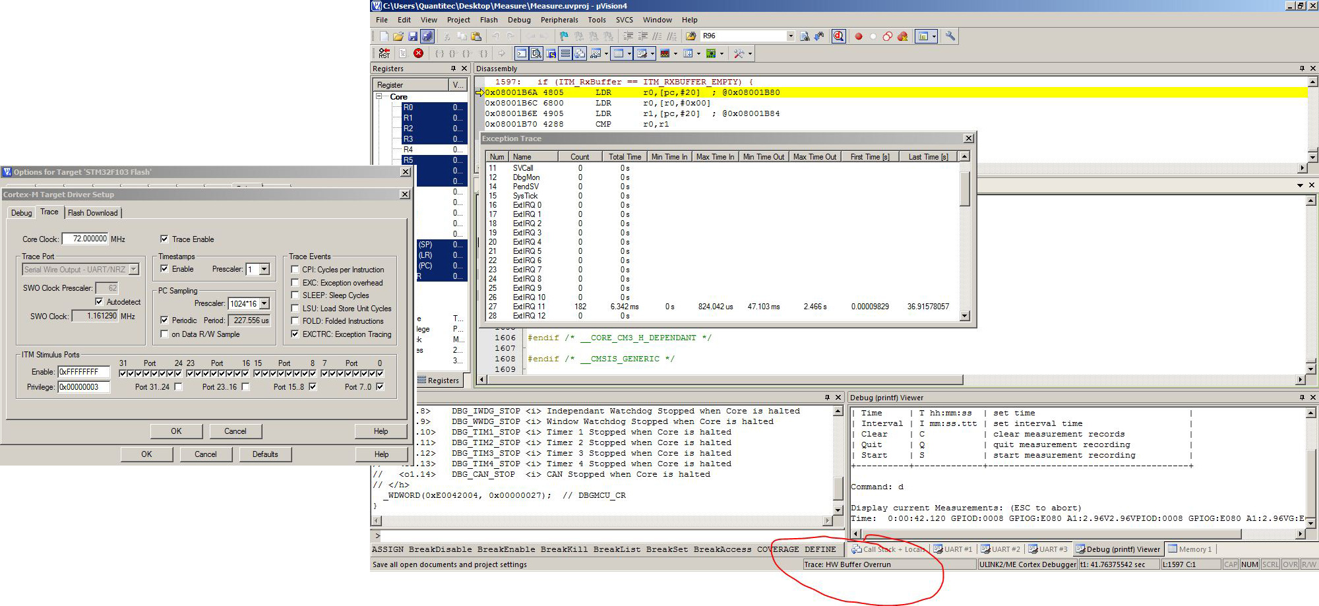Switch to the Flash Download tab

tap(92, 213)
